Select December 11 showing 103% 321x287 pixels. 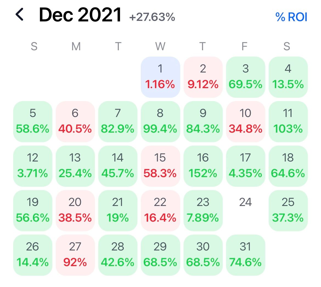(x=288, y=122)
